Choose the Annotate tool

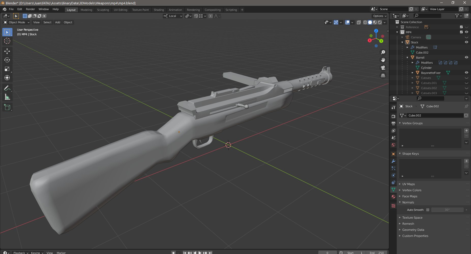(x=7, y=88)
